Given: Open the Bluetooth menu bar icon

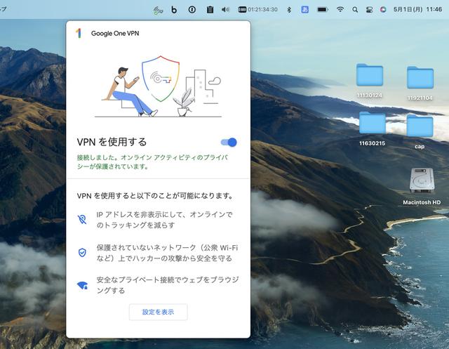Looking at the screenshot, I should click(x=289, y=10).
